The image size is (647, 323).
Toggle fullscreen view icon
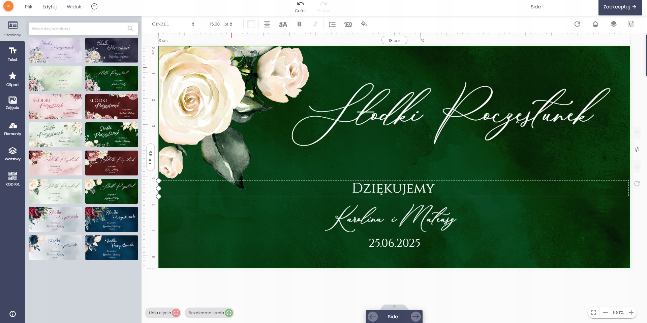[594, 313]
